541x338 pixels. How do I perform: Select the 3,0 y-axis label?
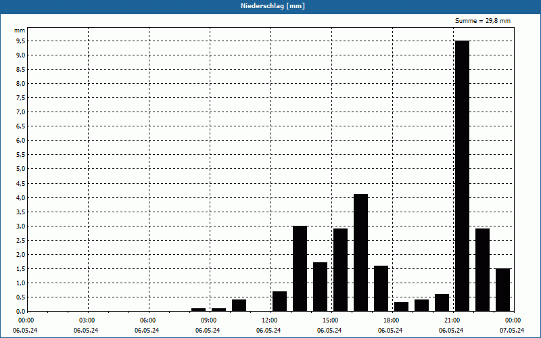click(21, 226)
